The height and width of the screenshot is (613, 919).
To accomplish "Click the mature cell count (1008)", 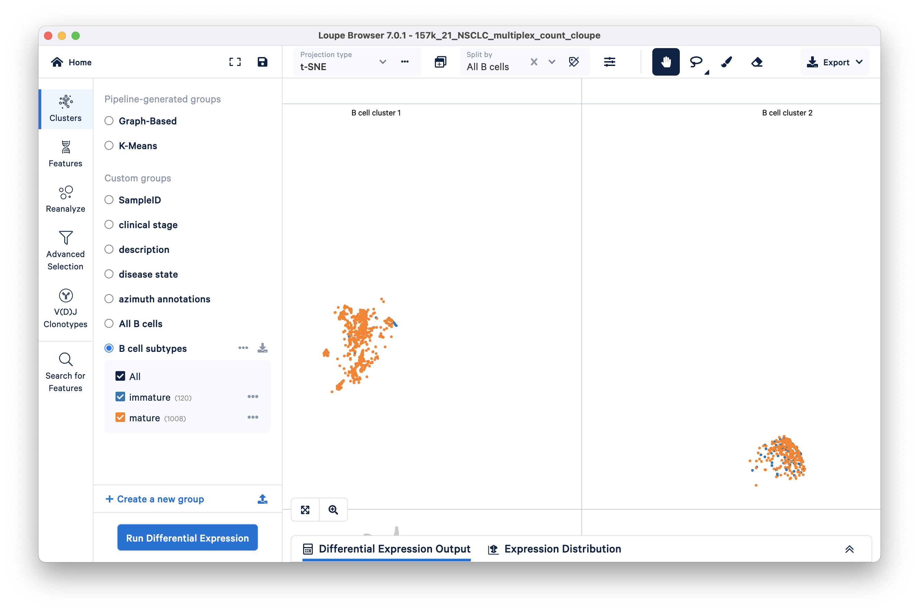I will point(175,419).
